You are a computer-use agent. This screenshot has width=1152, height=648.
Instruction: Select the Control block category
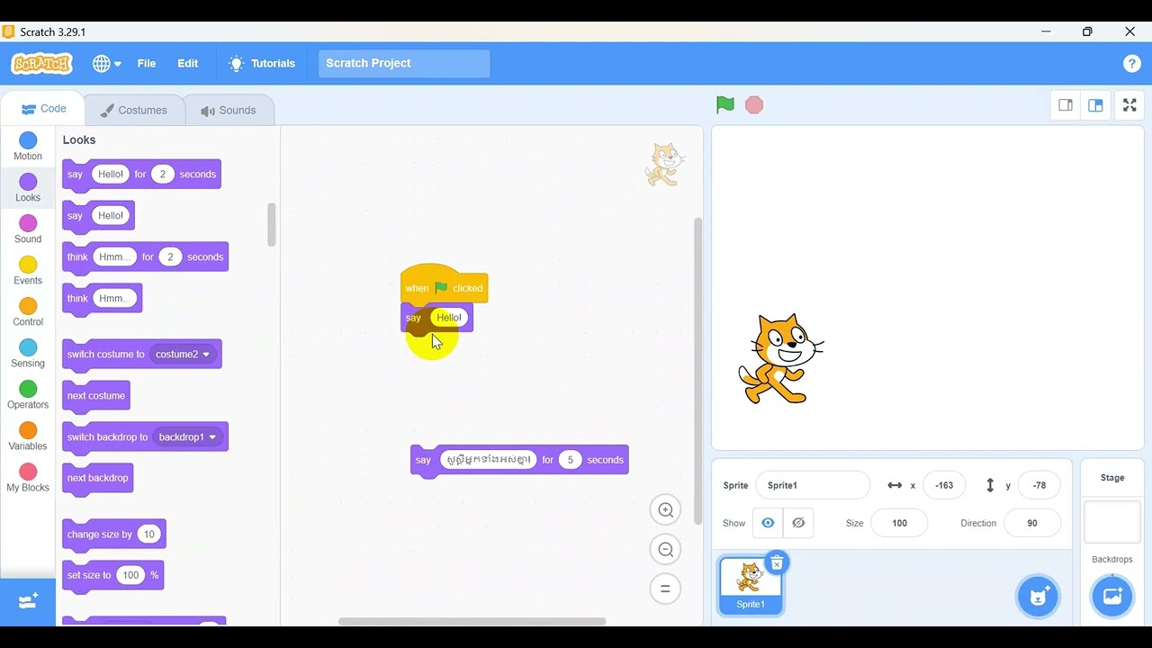coord(28,312)
